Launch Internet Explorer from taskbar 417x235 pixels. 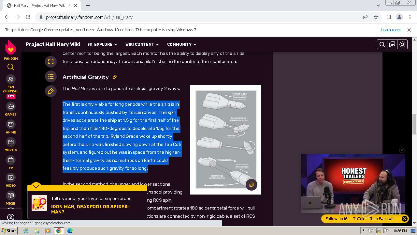point(26,231)
